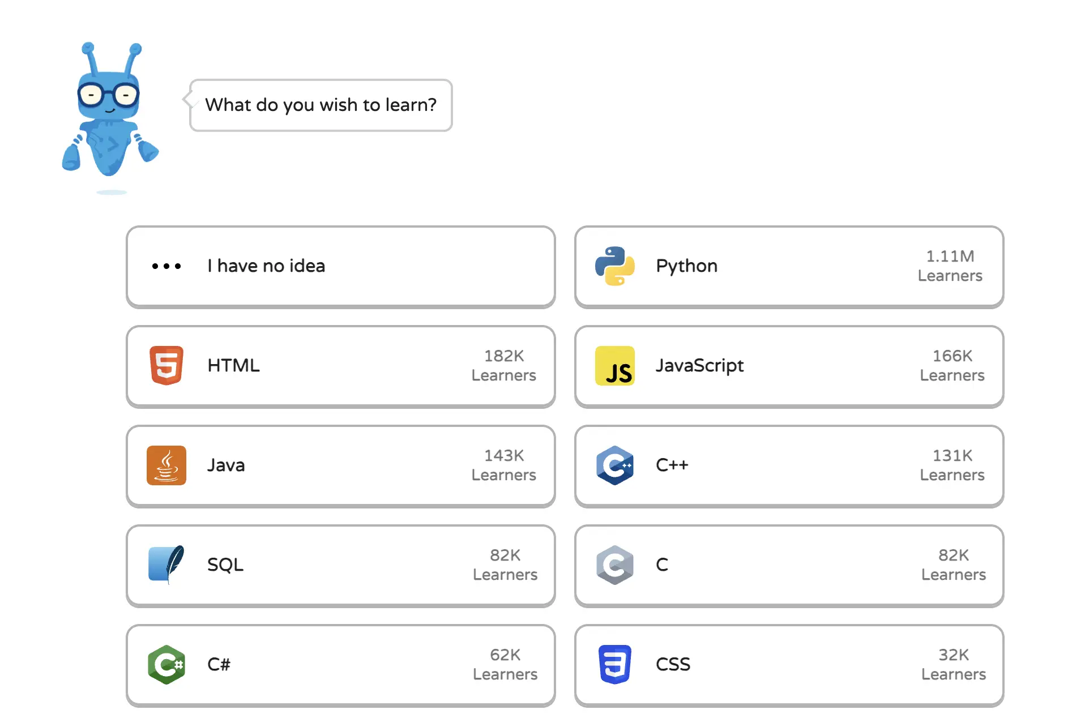Viewport: 1085px width, 718px height.
Task: Pick the HTML language label
Action: pos(233,366)
